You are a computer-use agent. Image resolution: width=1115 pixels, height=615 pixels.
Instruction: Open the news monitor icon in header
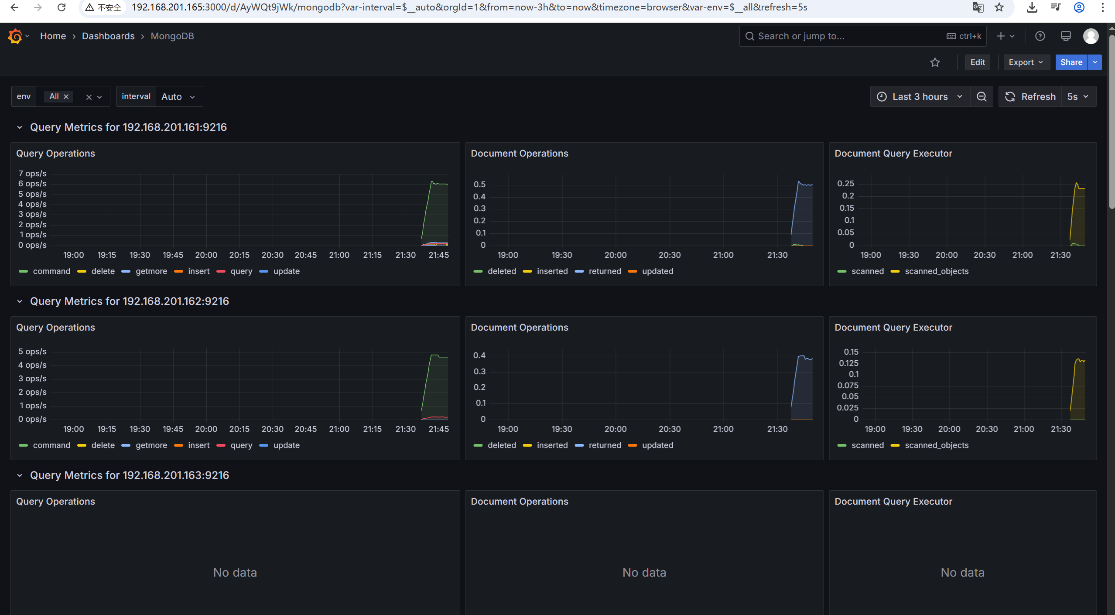click(x=1066, y=36)
